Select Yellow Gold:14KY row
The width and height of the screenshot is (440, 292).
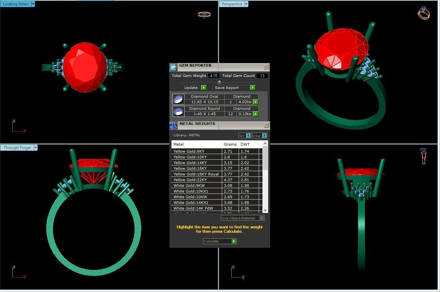217,163
